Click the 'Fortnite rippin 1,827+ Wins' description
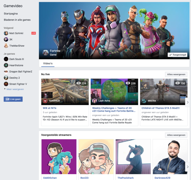 click(x=65, y=118)
